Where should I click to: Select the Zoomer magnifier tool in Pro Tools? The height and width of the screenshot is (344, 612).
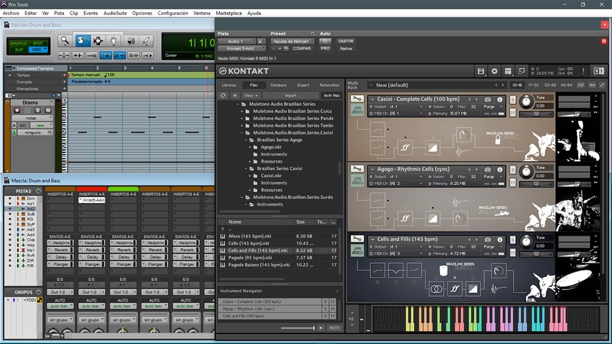coord(64,40)
